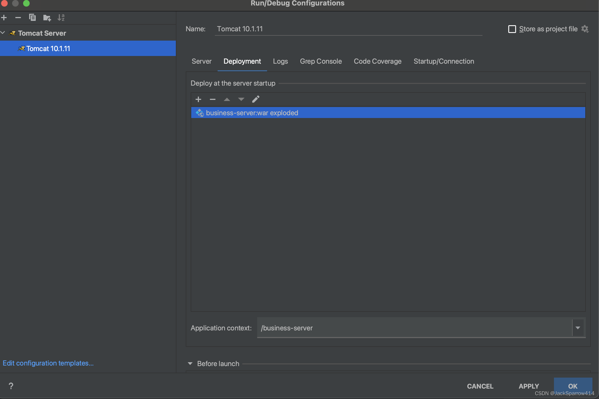
Task: Click the APPLY button
Action: 529,386
